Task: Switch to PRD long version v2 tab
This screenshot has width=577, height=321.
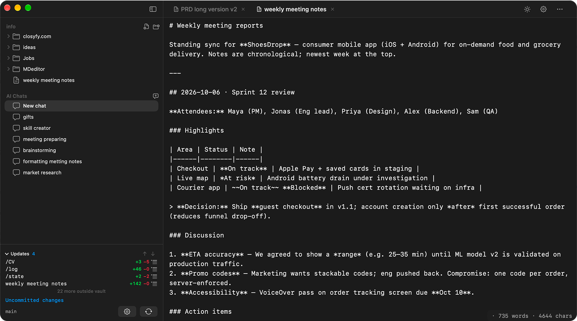Action: 209,9
